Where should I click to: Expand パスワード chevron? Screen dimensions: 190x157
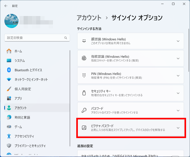pyautogui.click(x=178, y=110)
